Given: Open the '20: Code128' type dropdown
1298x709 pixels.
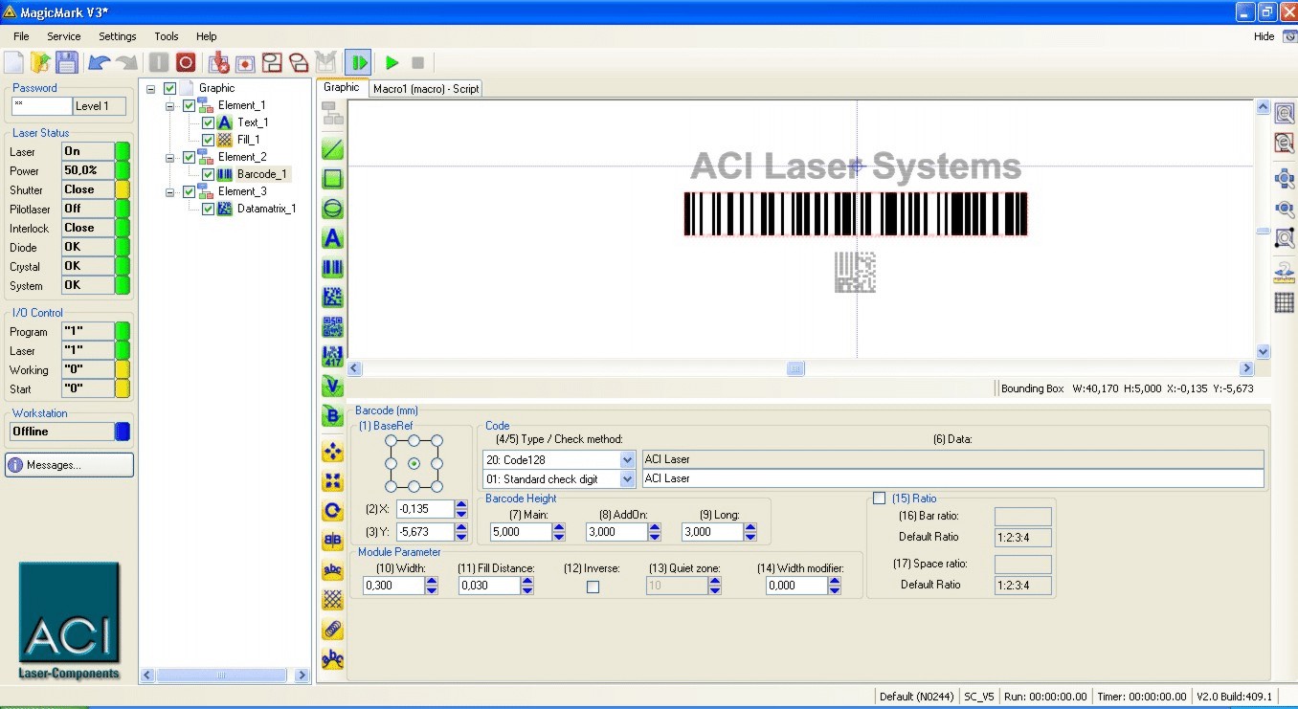Looking at the screenshot, I should 628,459.
